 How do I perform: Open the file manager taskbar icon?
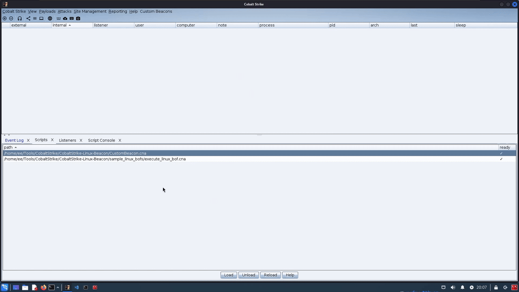coord(25,288)
